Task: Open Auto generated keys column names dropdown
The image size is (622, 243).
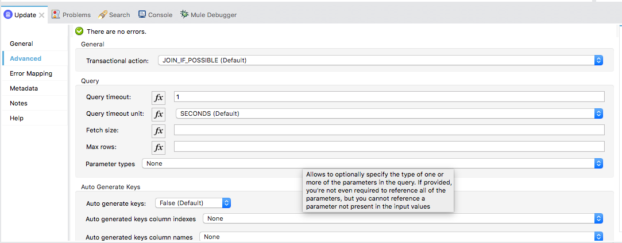Action: (x=598, y=236)
